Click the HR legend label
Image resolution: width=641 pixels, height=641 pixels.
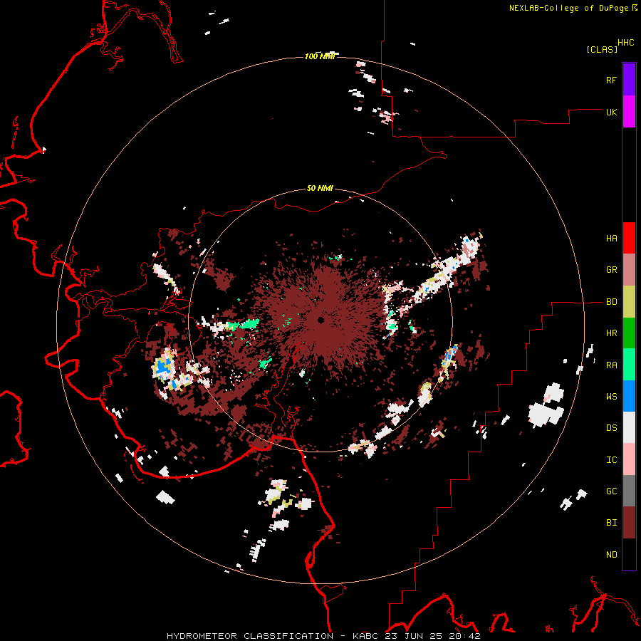(612, 333)
